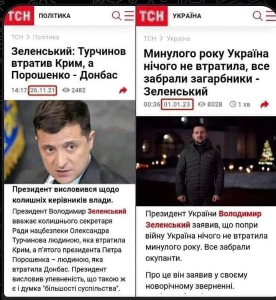This screenshot has height=300, width=276.
Task: Open the Україна breadcrumb link
Action: click(178, 39)
